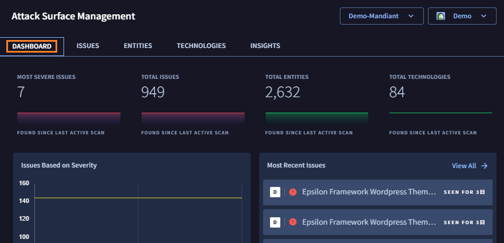This screenshot has width=504, height=243.
Task: Open the Demo collection dropdown
Action: (x=462, y=16)
